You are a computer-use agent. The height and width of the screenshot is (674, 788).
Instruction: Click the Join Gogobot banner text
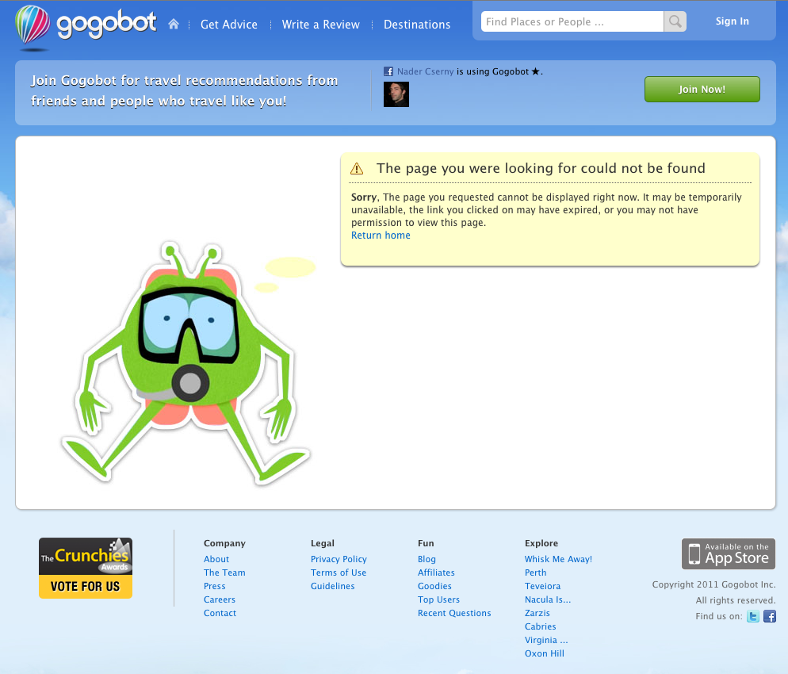(x=185, y=91)
